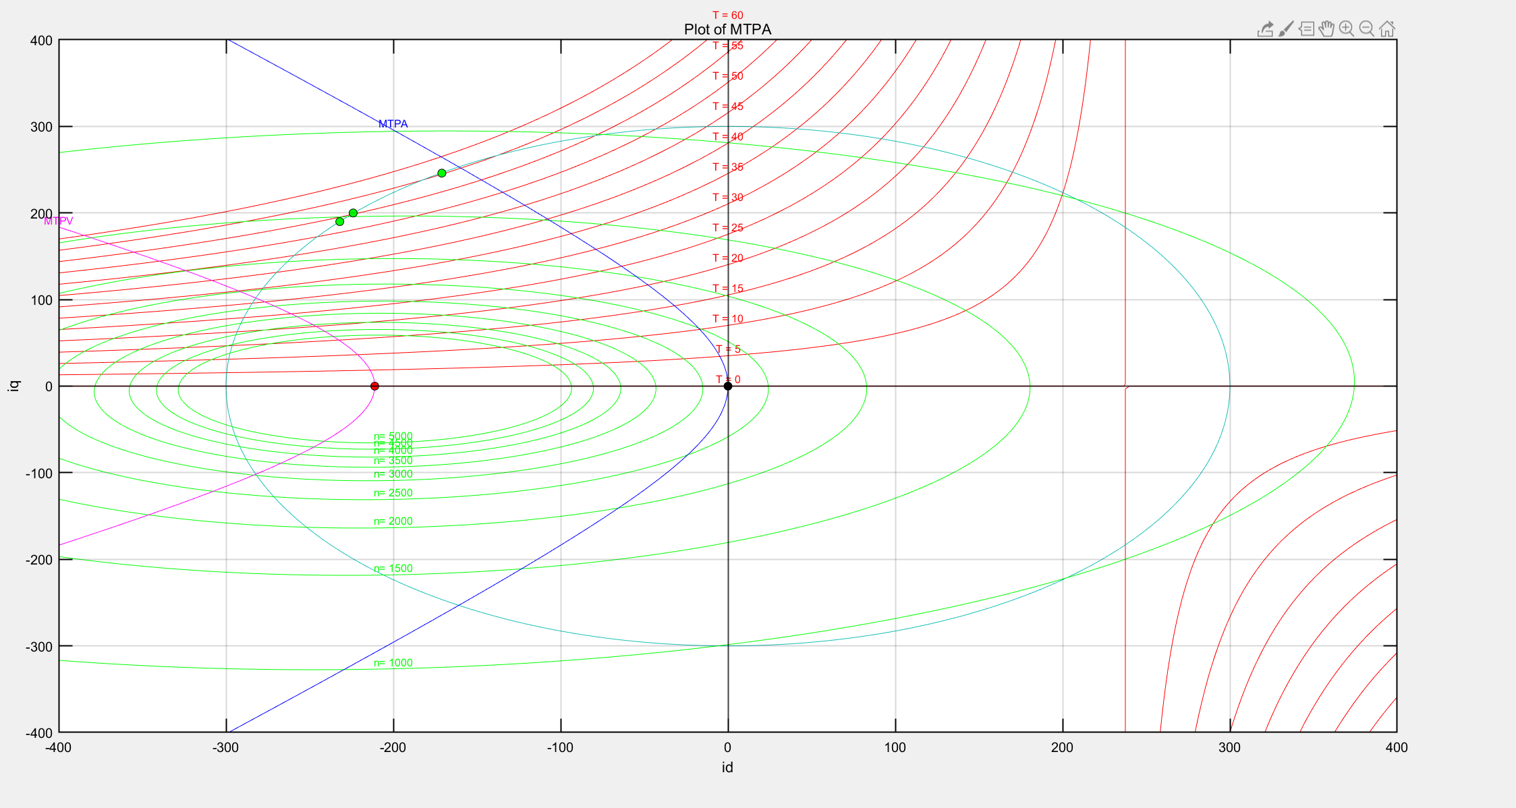Click the export axes icon
Image resolution: width=1516 pixels, height=808 pixels.
(1265, 29)
